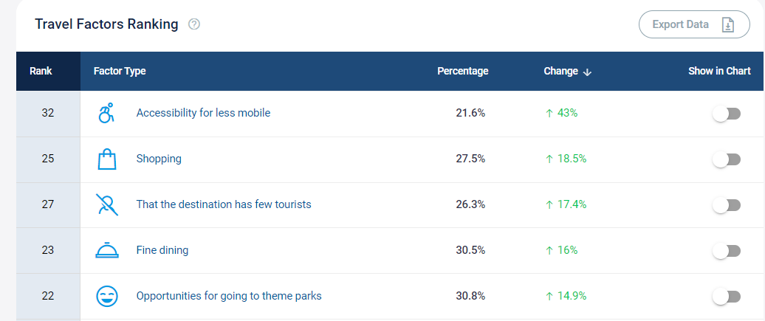Sort by the Factor Type header
This screenshot has width=765, height=321.
(x=120, y=72)
